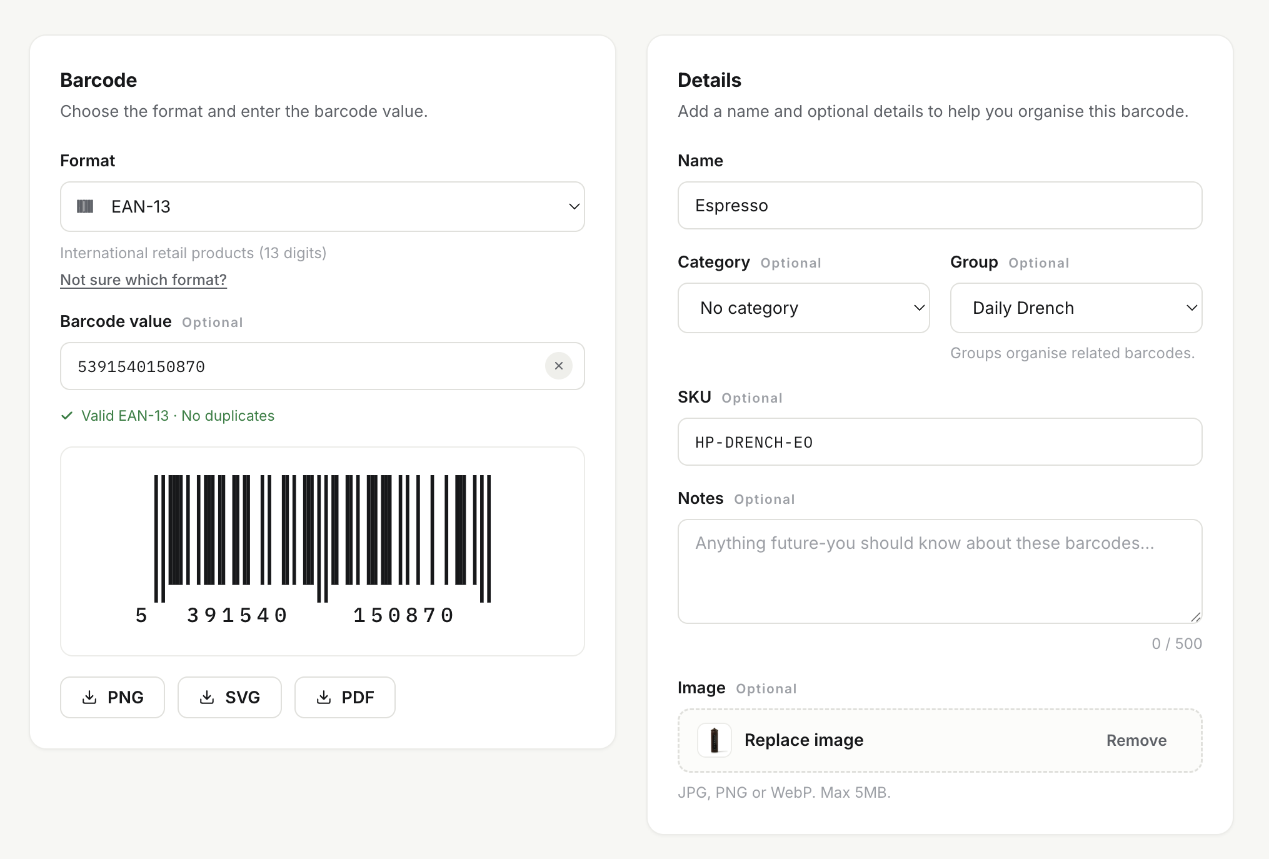Click the Barcode section heading
The width and height of the screenshot is (1269, 859).
[99, 80]
